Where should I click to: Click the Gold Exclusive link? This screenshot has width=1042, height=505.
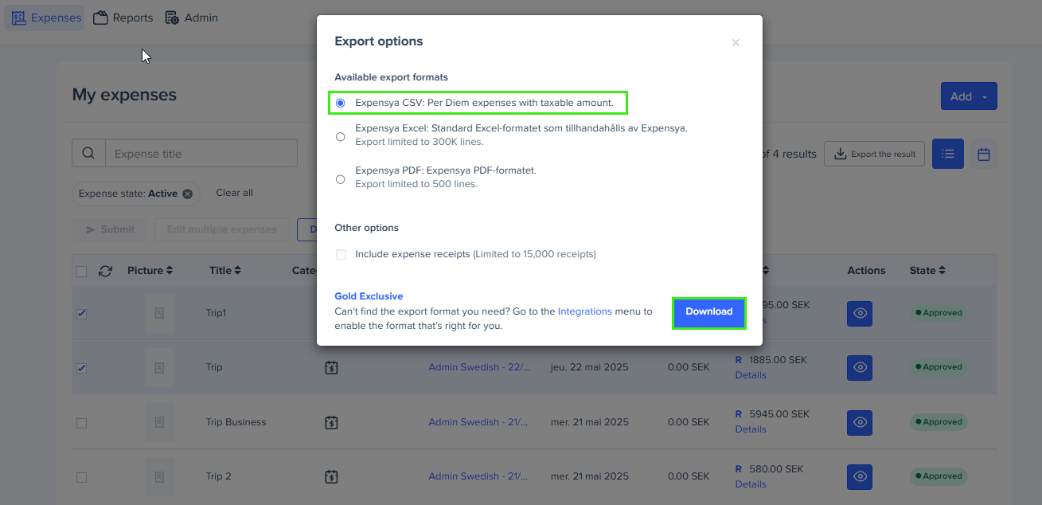369,296
